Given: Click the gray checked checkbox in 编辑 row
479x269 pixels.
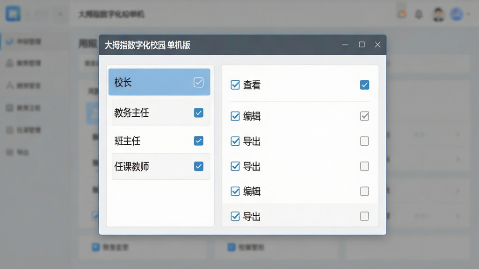Looking at the screenshot, I should coord(364,116).
